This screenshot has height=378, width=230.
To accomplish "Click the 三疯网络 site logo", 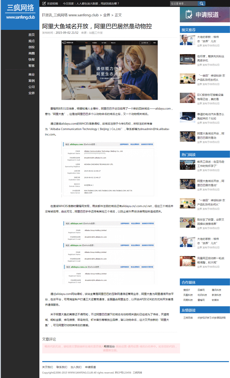I will (x=20, y=11).
